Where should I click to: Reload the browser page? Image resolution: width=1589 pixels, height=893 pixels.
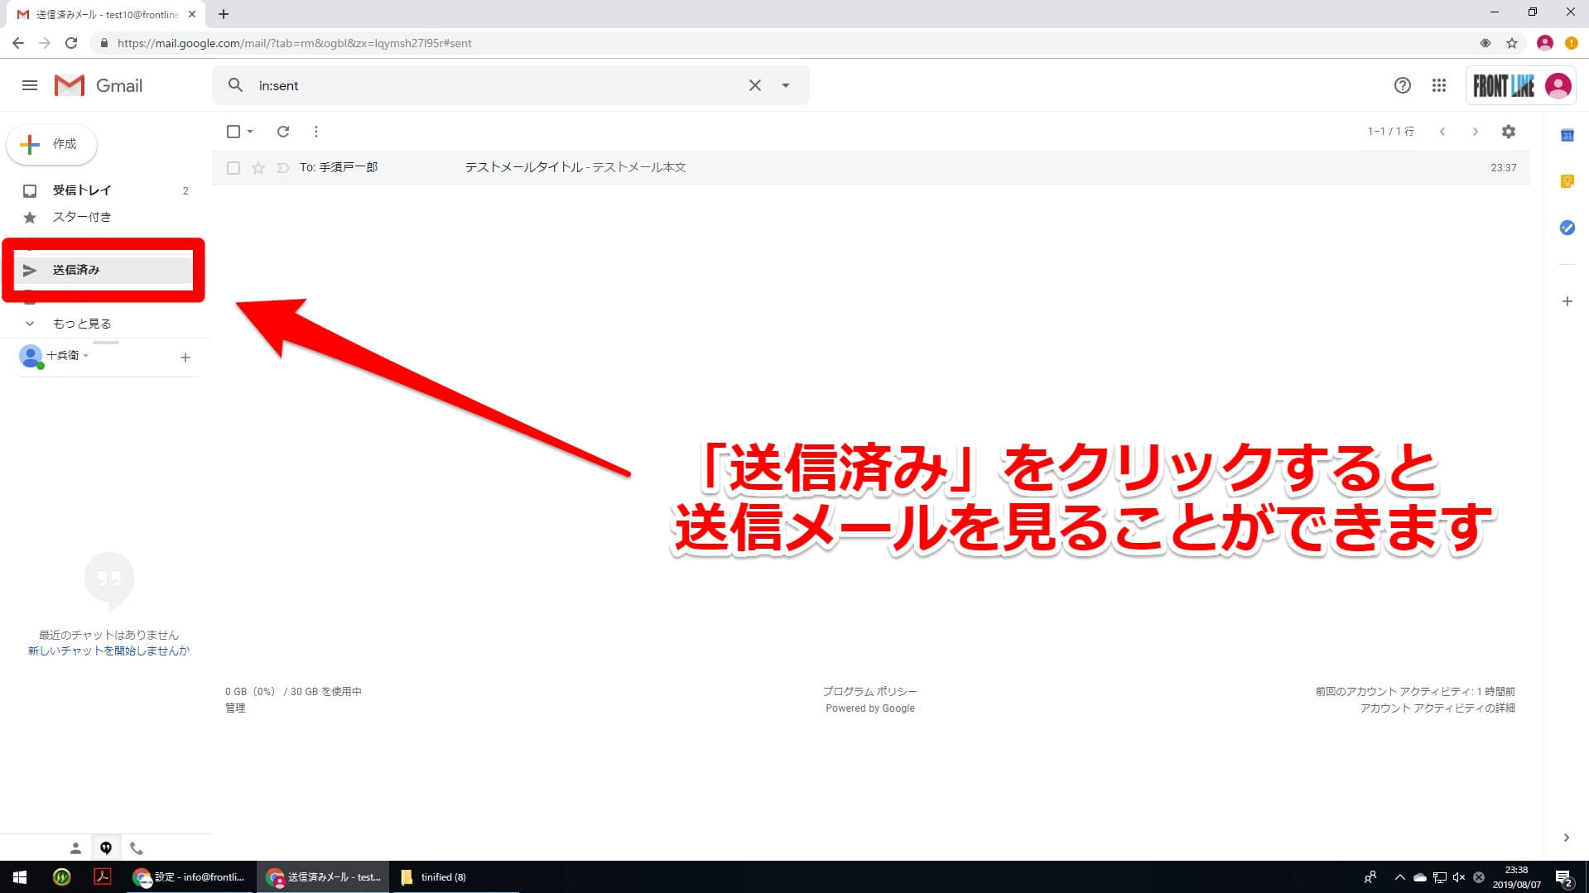point(71,43)
